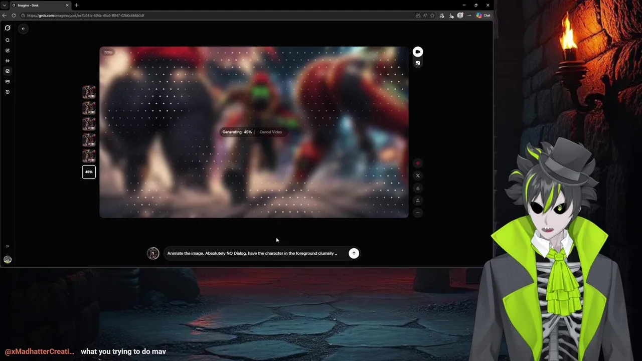Expand the sidebar with the double chevron
Viewport: 642px width, 361px height.
coord(8,246)
